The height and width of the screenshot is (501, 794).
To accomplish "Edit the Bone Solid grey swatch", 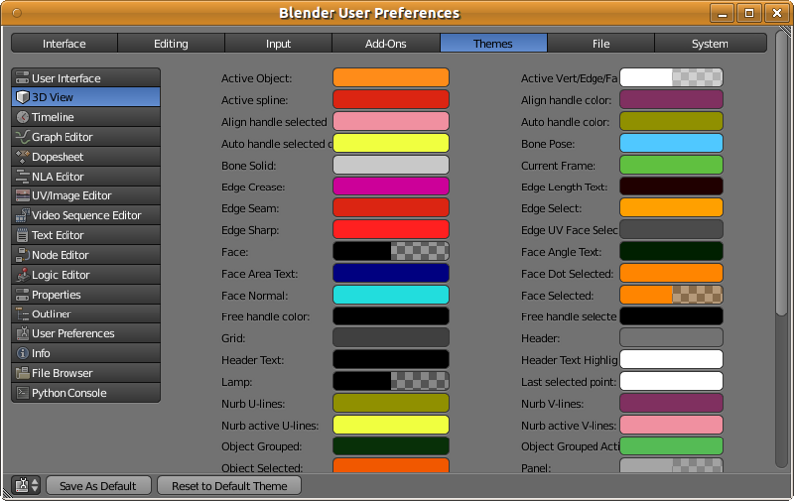I will pos(391,165).
